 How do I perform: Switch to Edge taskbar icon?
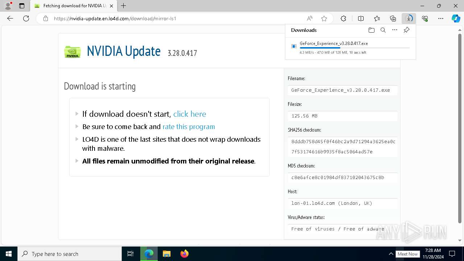coord(149,254)
